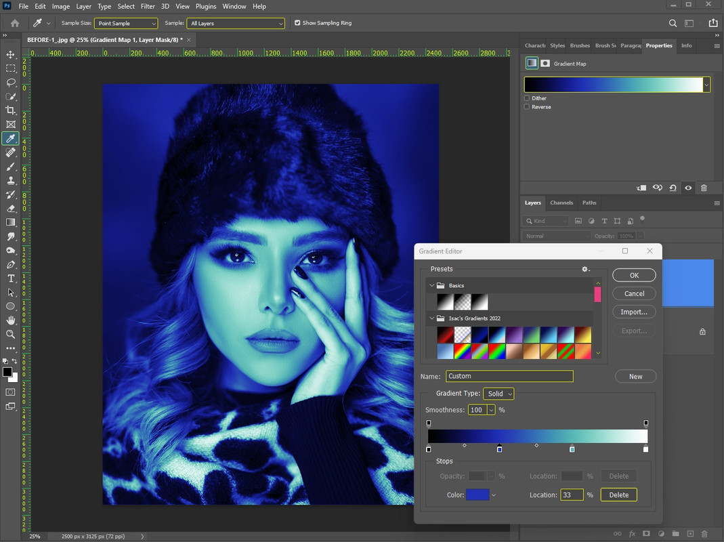Viewport: 724px width, 542px height.
Task: Toggle Show Sampling Ring checkbox
Action: (297, 22)
